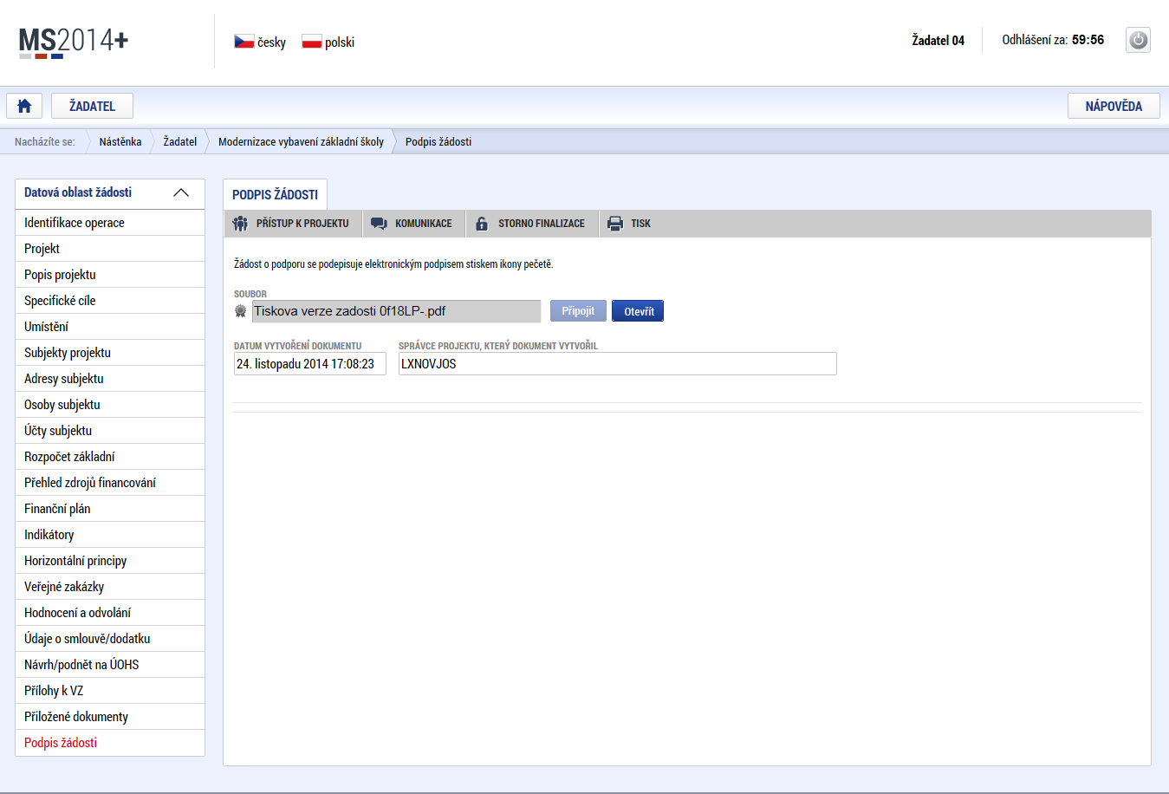Open Modernizace vybavení základní školy breadcrumb

pyautogui.click(x=301, y=141)
